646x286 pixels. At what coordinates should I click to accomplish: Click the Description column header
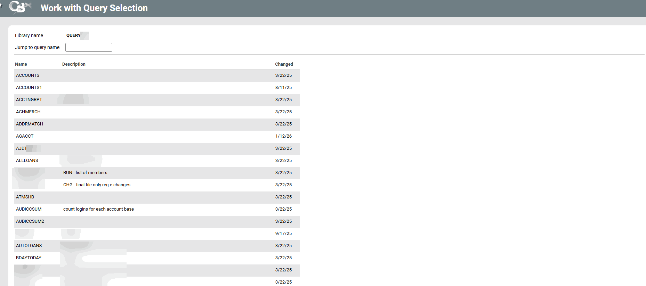(74, 64)
